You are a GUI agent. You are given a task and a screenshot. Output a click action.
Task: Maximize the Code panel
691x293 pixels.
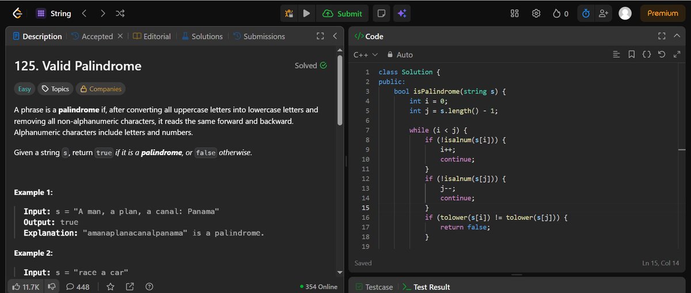pos(662,36)
